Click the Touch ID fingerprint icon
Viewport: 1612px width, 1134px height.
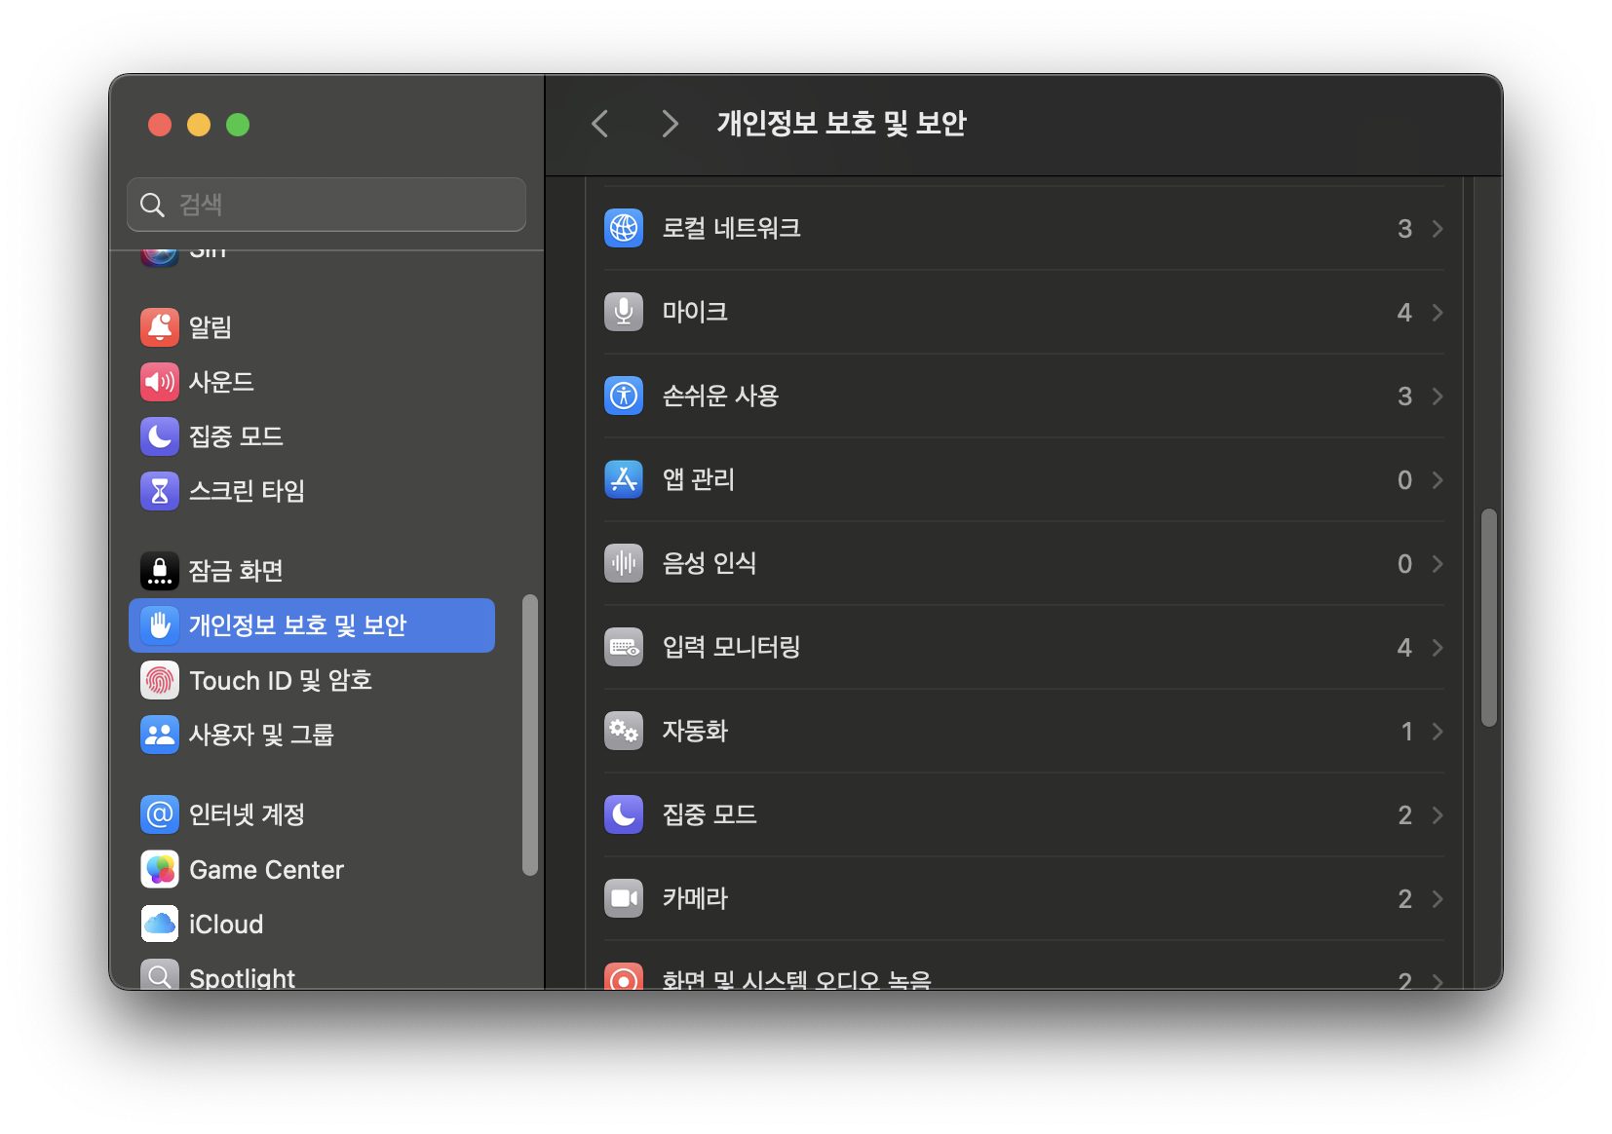(160, 680)
